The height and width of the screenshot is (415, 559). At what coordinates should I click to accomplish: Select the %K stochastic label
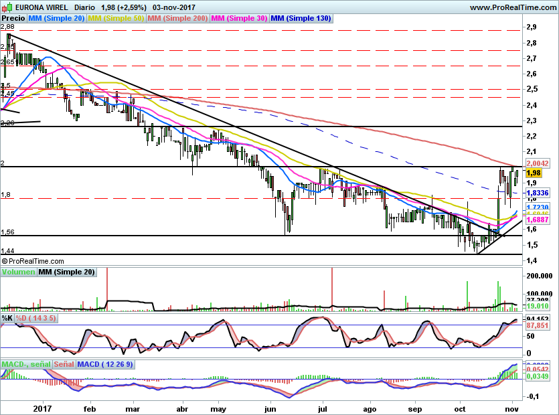(7, 319)
